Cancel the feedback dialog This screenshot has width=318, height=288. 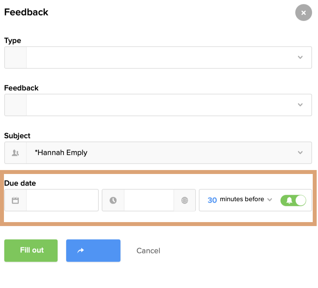point(148,250)
